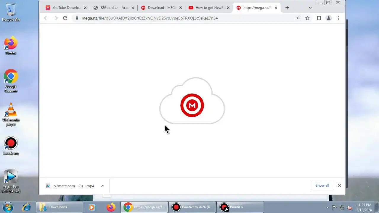This screenshot has height=213, width=379.
Task: Go back to previous page
Action: pyautogui.click(x=46, y=18)
